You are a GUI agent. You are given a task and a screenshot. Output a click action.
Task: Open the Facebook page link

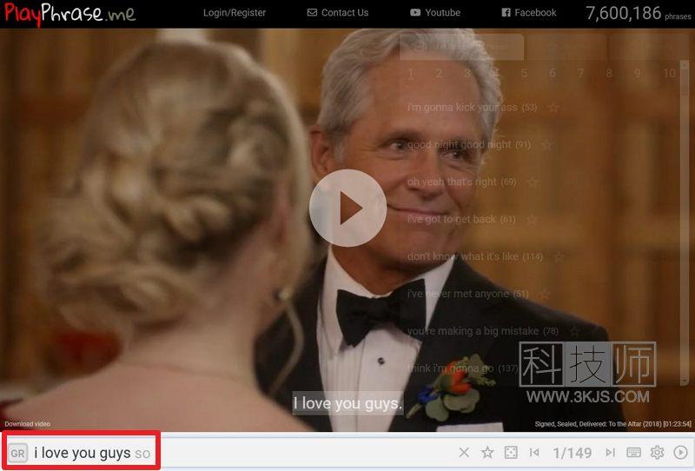(x=529, y=13)
